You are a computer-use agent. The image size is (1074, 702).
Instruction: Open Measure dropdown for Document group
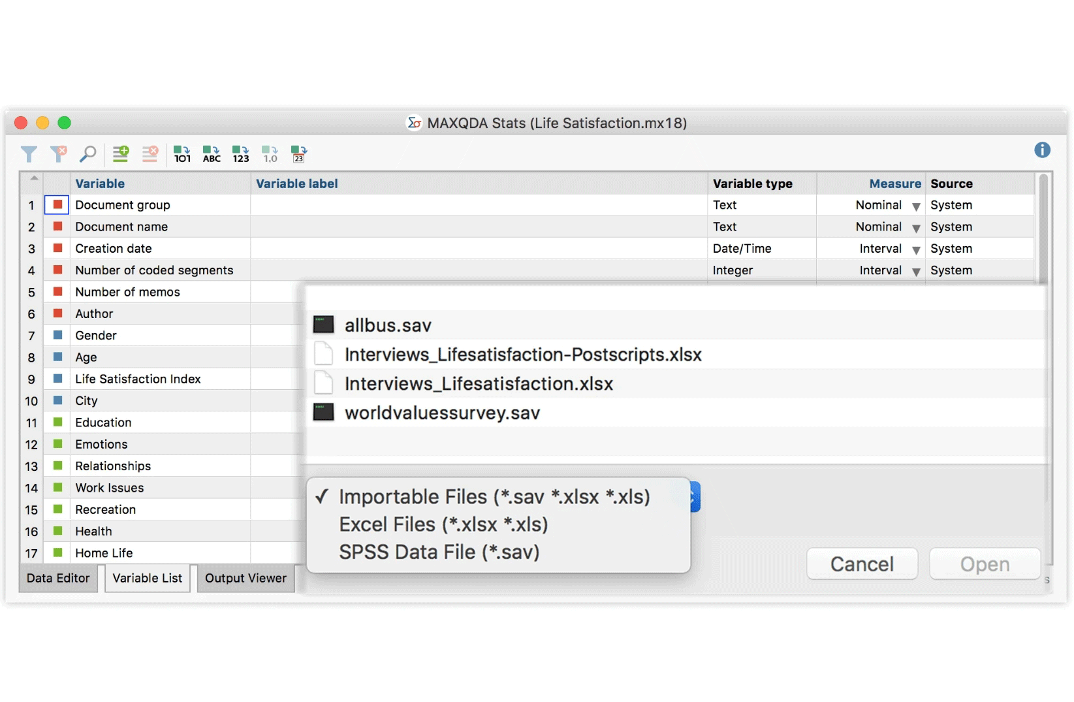[x=916, y=206]
